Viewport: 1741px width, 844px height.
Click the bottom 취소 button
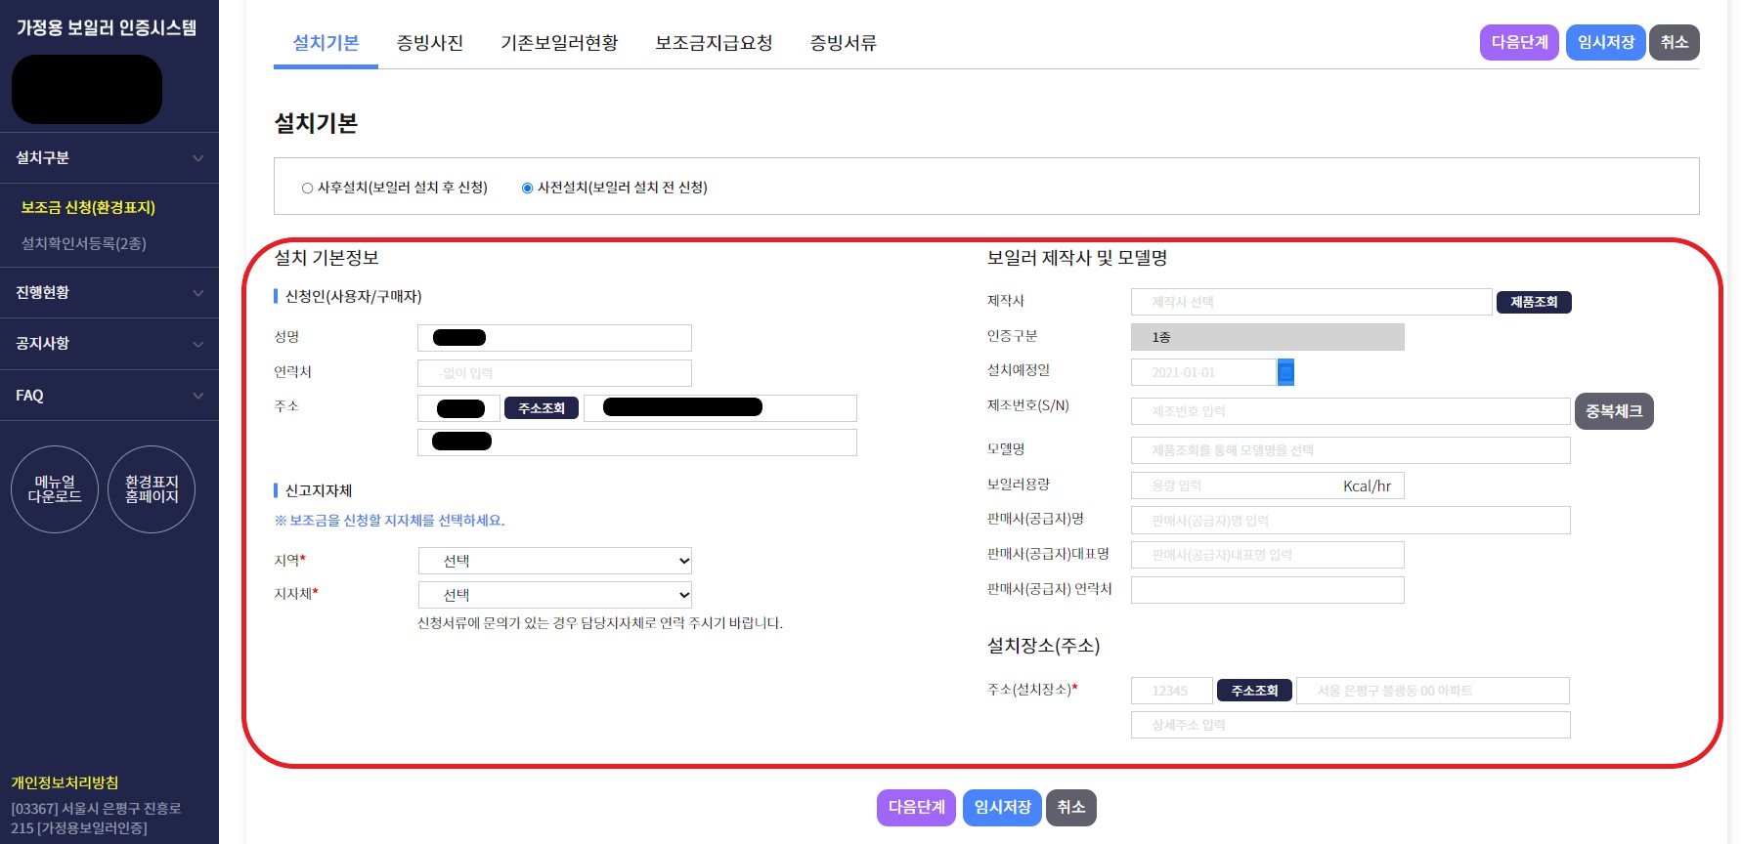(1071, 808)
